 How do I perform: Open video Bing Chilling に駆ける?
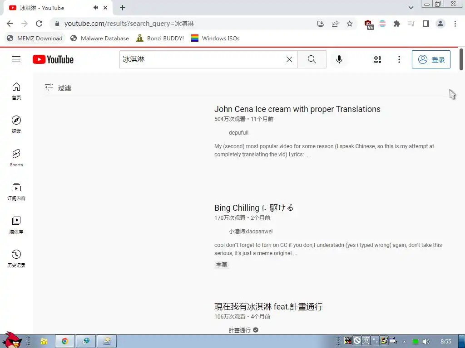coord(254,208)
